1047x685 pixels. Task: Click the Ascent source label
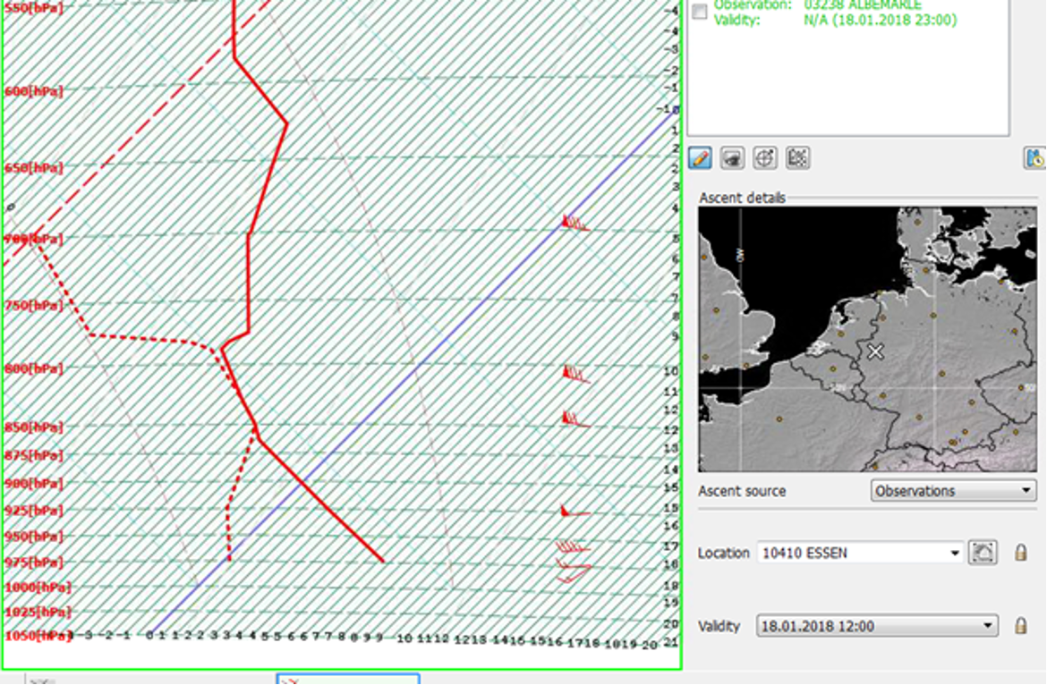click(x=742, y=491)
